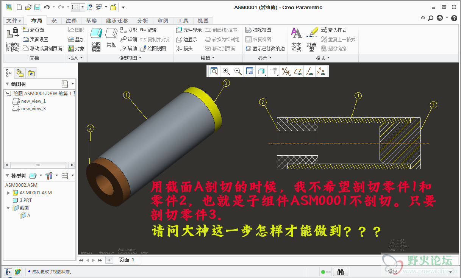Expand the ASM0001.ASM tree node

coord(9,193)
